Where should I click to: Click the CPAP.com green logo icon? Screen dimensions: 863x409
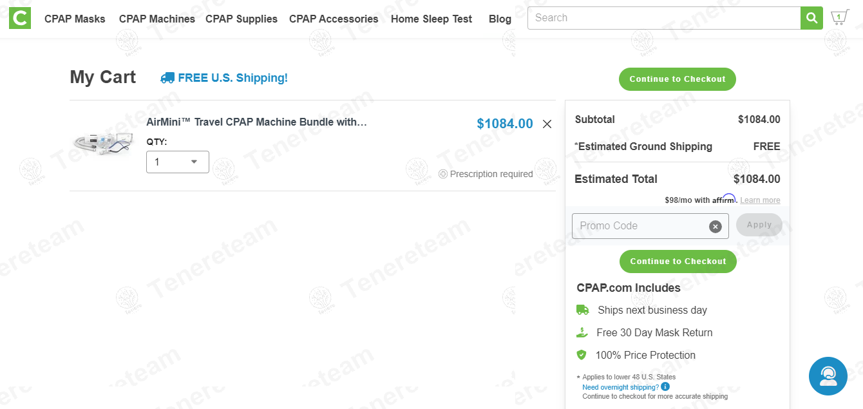[20, 19]
